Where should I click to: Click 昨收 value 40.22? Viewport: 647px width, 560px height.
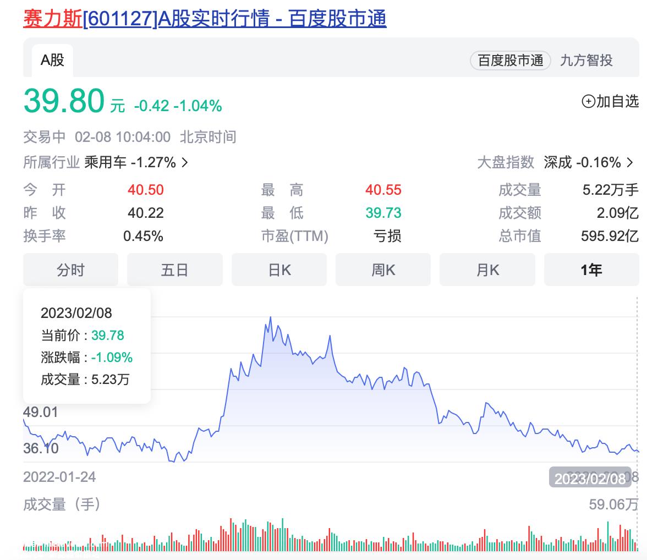[x=146, y=213]
